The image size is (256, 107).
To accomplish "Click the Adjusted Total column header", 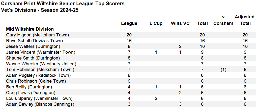I will click(245, 20).
